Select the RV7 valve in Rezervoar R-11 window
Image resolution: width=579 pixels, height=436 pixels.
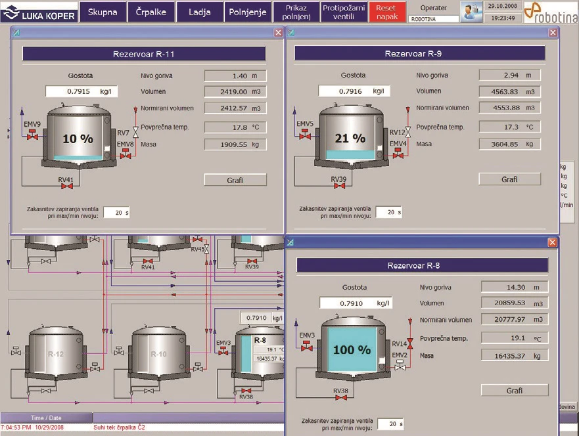pos(137,131)
